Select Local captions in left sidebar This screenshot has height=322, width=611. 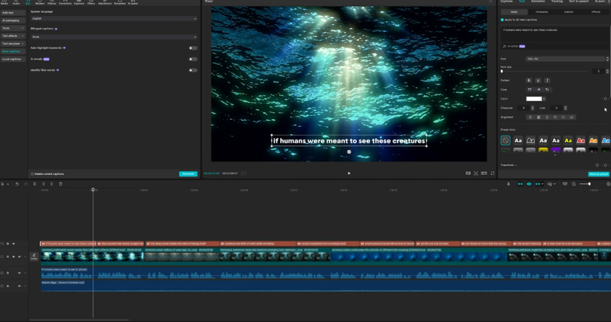click(12, 59)
